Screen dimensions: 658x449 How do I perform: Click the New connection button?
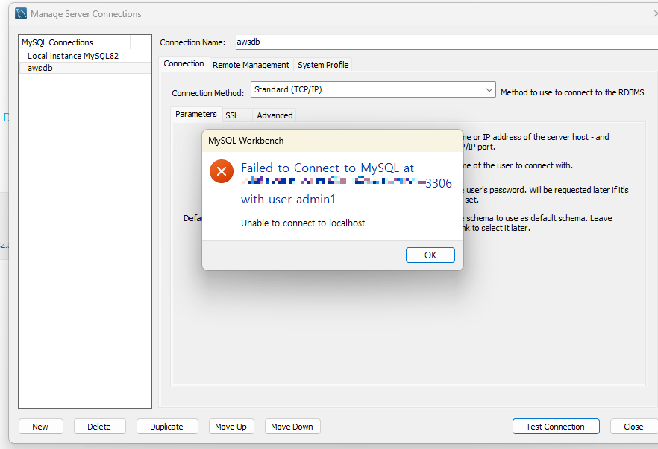tap(41, 427)
